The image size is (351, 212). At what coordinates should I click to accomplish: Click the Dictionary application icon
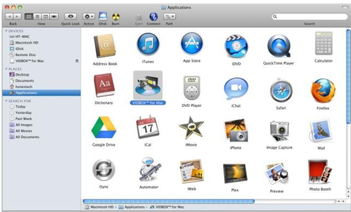click(104, 85)
